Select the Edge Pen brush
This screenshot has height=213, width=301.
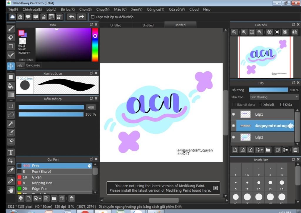point(54,189)
